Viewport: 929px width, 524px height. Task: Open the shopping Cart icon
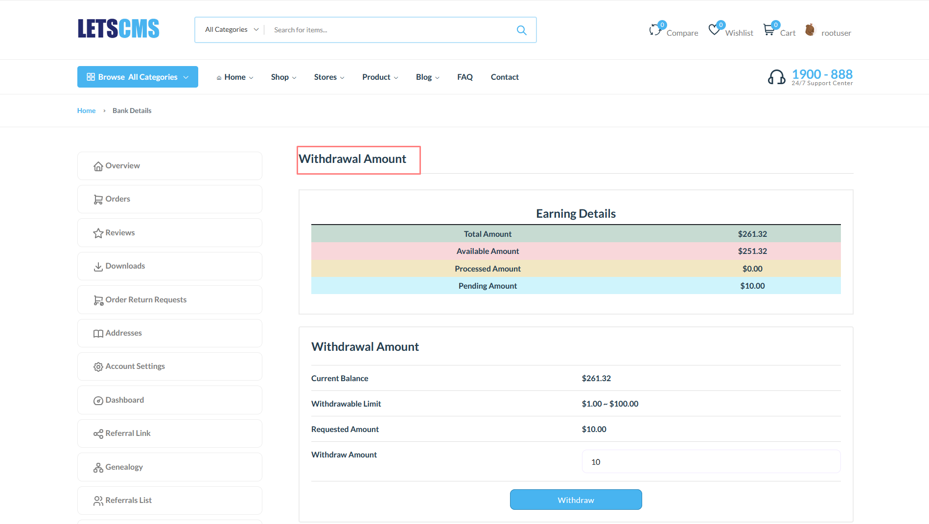[x=769, y=30]
